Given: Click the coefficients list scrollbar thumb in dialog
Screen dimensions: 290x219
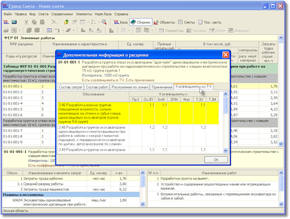Looking at the screenshot, I should point(225,105).
